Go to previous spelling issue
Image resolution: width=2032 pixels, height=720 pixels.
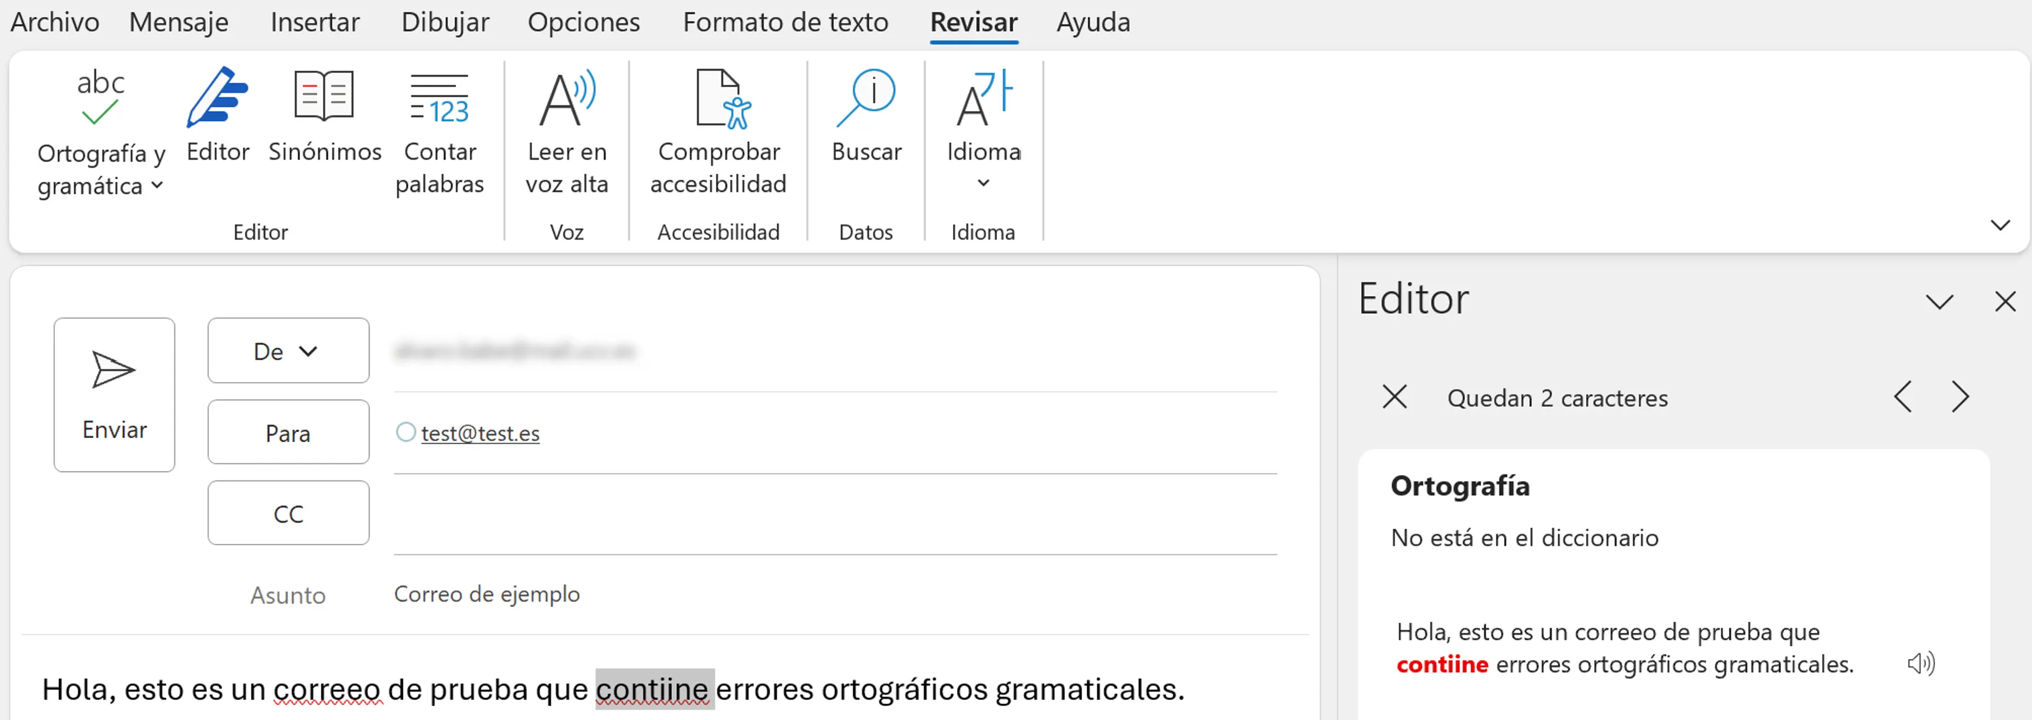(x=1902, y=396)
